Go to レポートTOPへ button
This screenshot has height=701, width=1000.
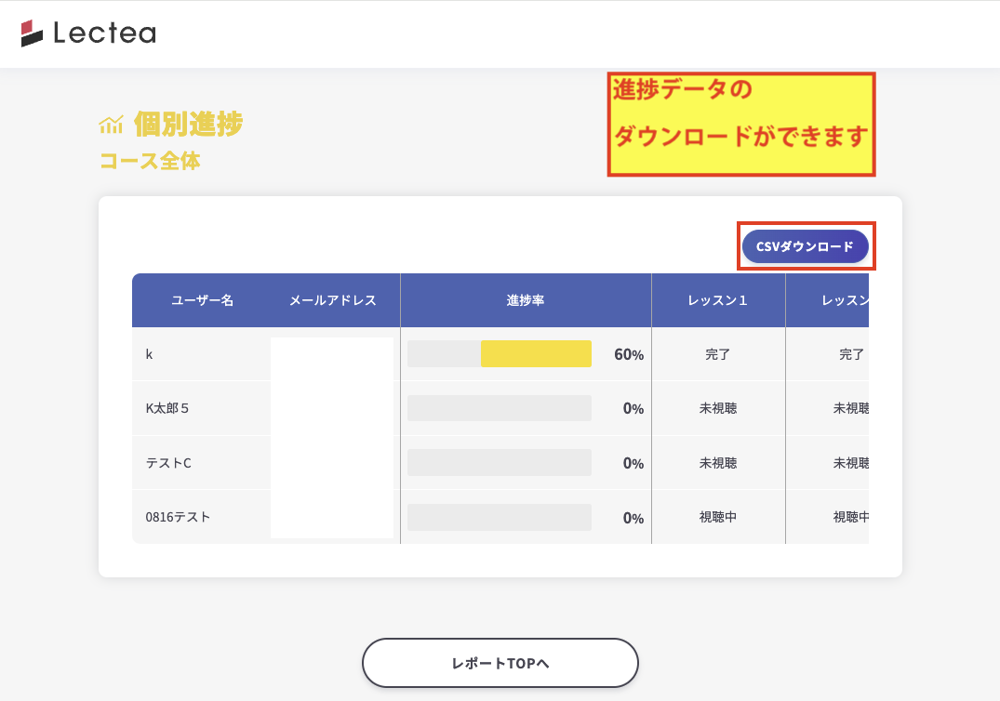(500, 663)
